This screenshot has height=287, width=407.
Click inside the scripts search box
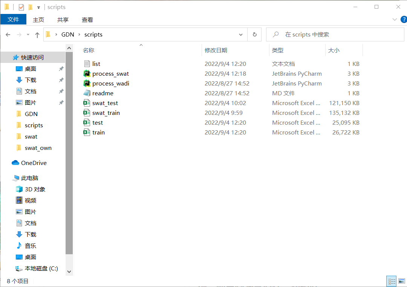tap(335, 34)
